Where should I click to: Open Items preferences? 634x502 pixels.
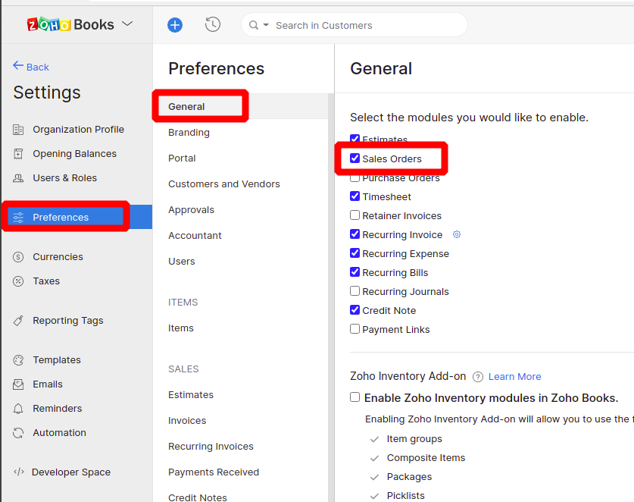pos(181,328)
